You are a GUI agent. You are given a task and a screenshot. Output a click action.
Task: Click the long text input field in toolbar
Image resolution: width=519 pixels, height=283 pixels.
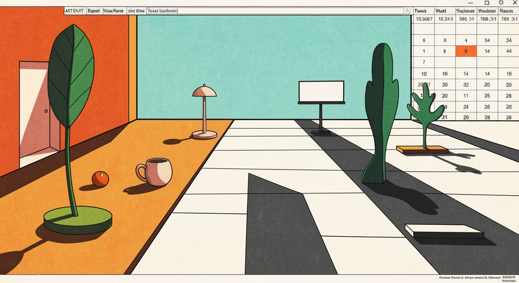(275, 11)
